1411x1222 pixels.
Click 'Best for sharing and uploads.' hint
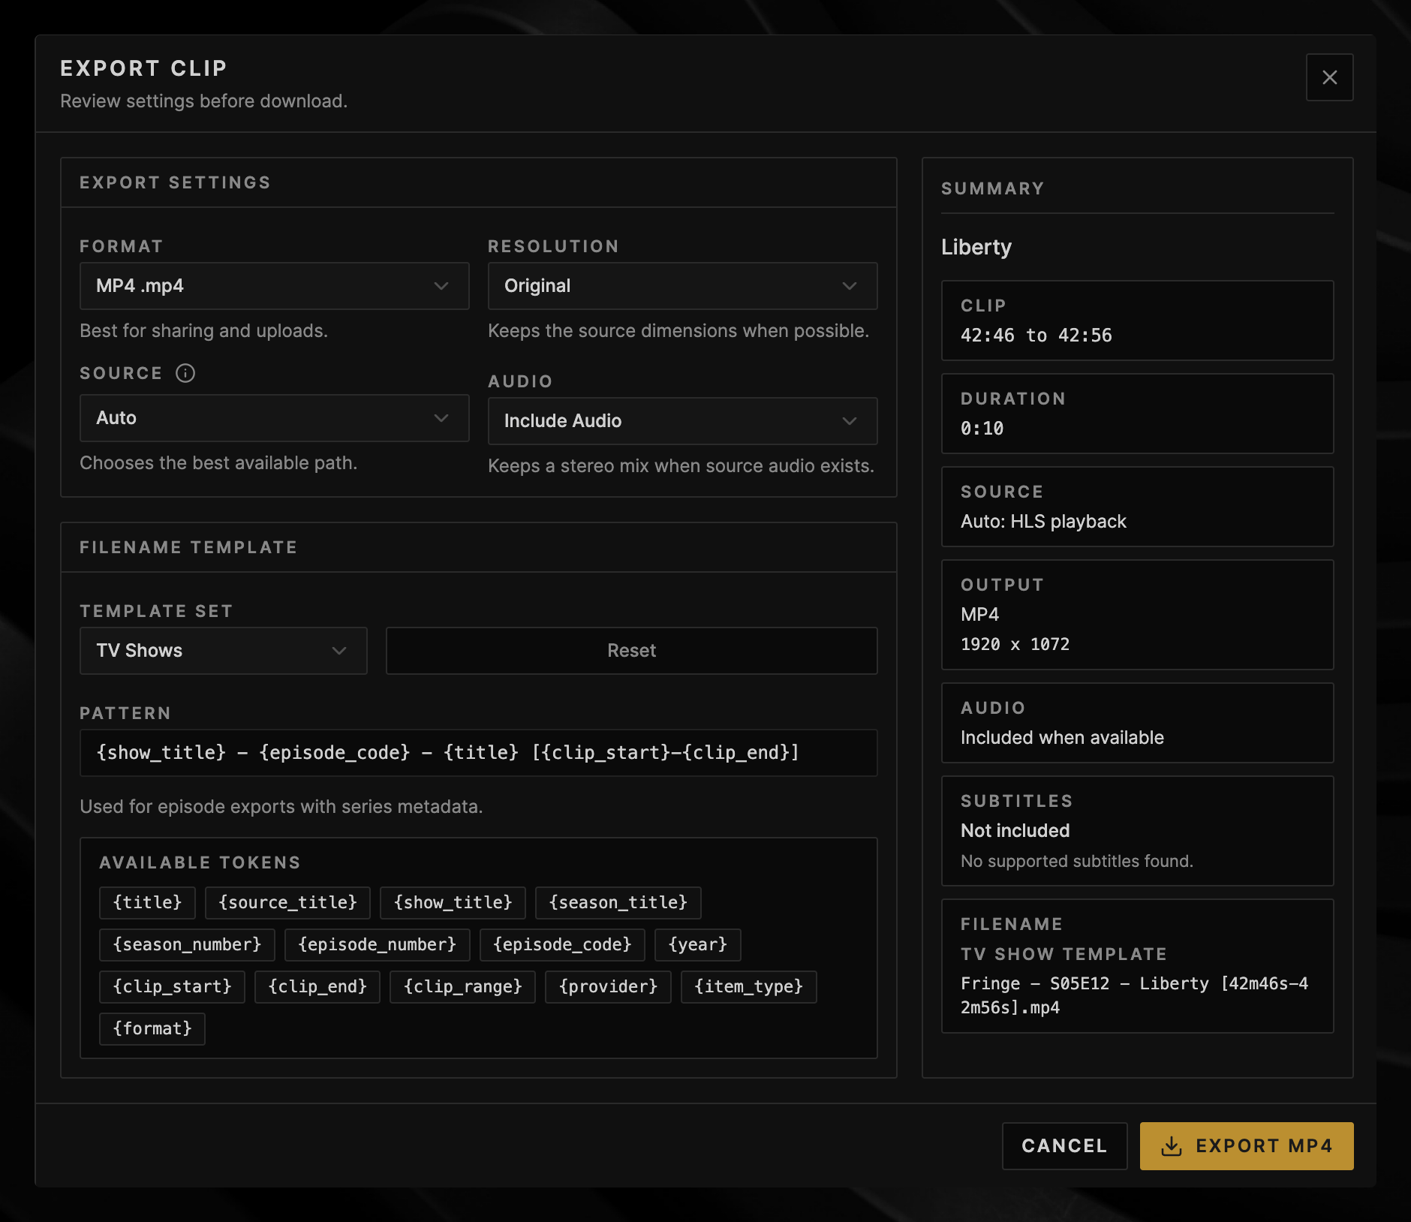coord(203,331)
